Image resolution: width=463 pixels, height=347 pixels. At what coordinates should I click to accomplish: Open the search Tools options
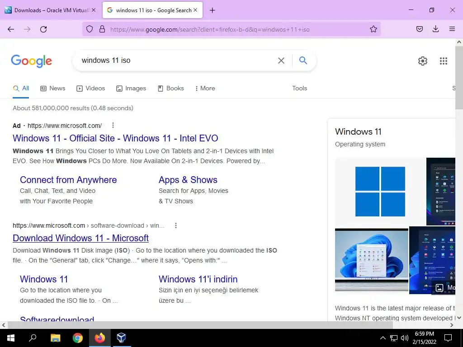coord(299,88)
